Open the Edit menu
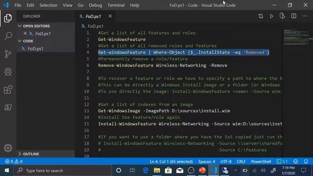The image size is (313, 176). pyautogui.click(x=30, y=5)
